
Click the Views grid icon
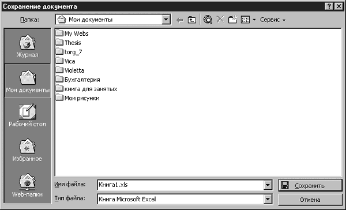[245, 20]
